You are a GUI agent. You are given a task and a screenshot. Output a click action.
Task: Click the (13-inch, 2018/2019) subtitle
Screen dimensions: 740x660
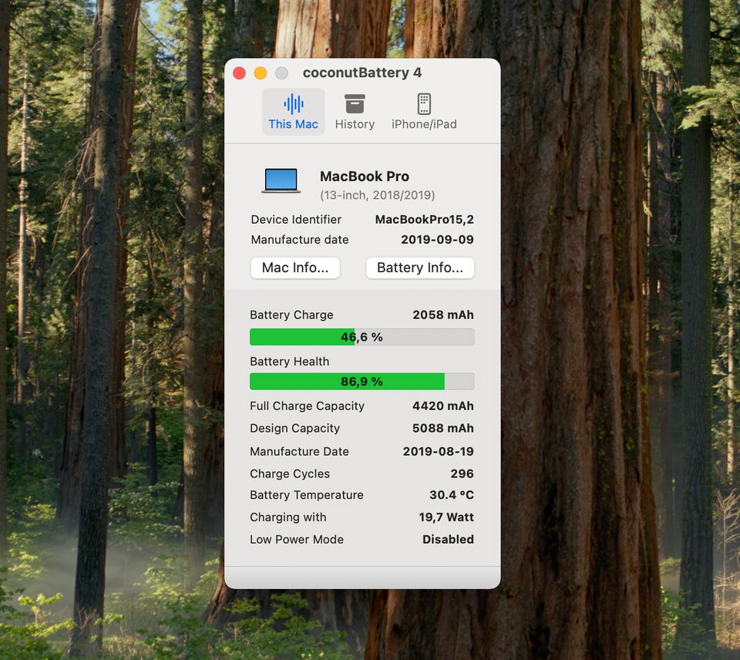(377, 195)
